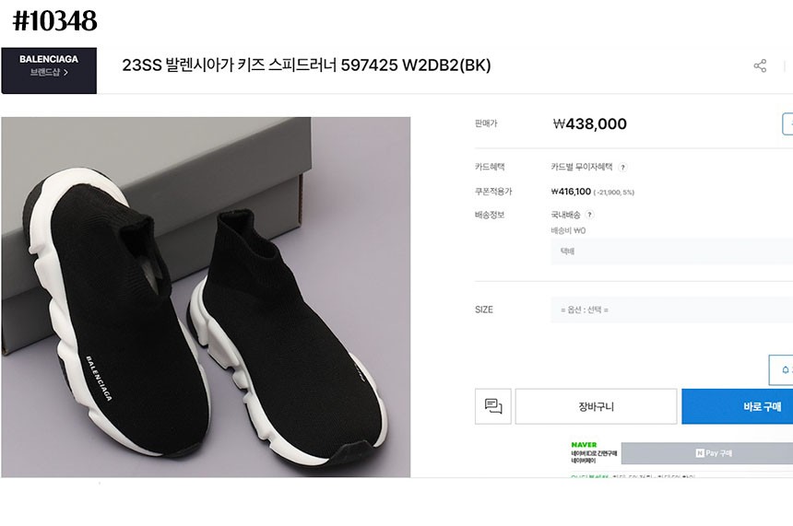Click the question mark next to 카드별 무이자혜택
The image size is (793, 526).
point(622,168)
